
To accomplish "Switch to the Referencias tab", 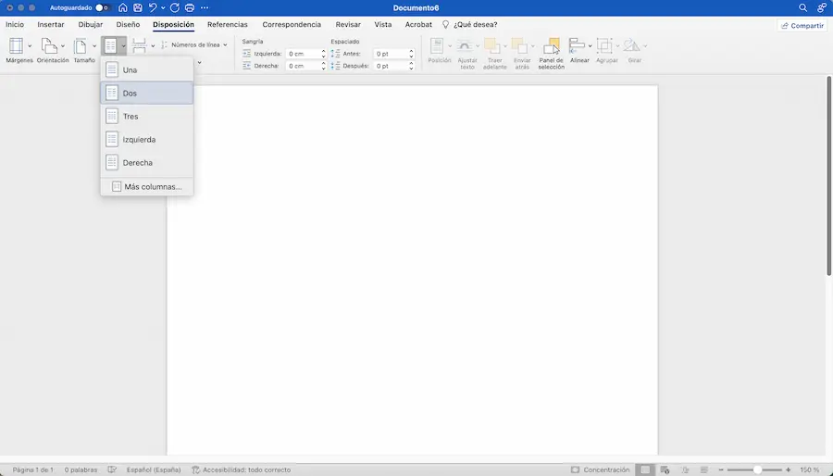I will pyautogui.click(x=228, y=24).
